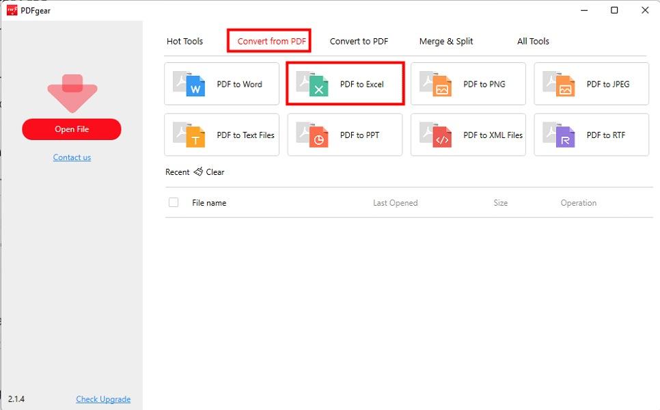The width and height of the screenshot is (660, 410).
Task: Open the PDF to Excel converter
Action: point(345,83)
